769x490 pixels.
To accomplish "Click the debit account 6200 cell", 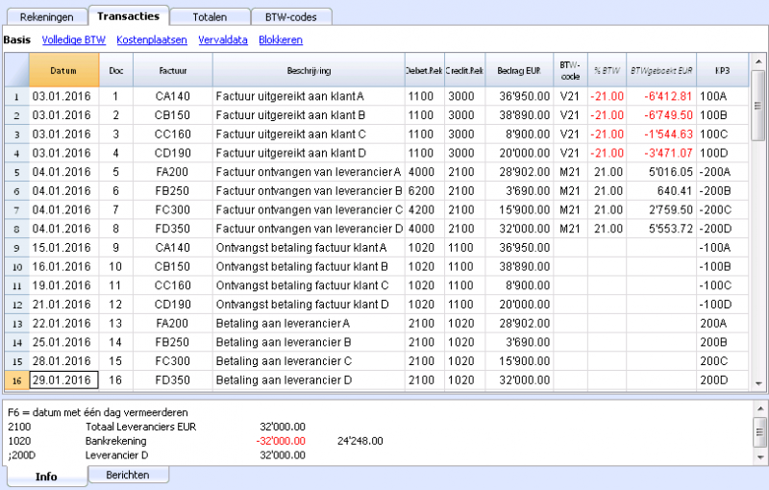I will click(425, 191).
